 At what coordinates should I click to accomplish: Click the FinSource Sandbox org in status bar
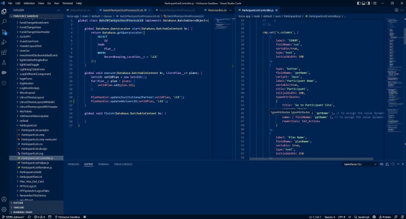(x=67, y=217)
